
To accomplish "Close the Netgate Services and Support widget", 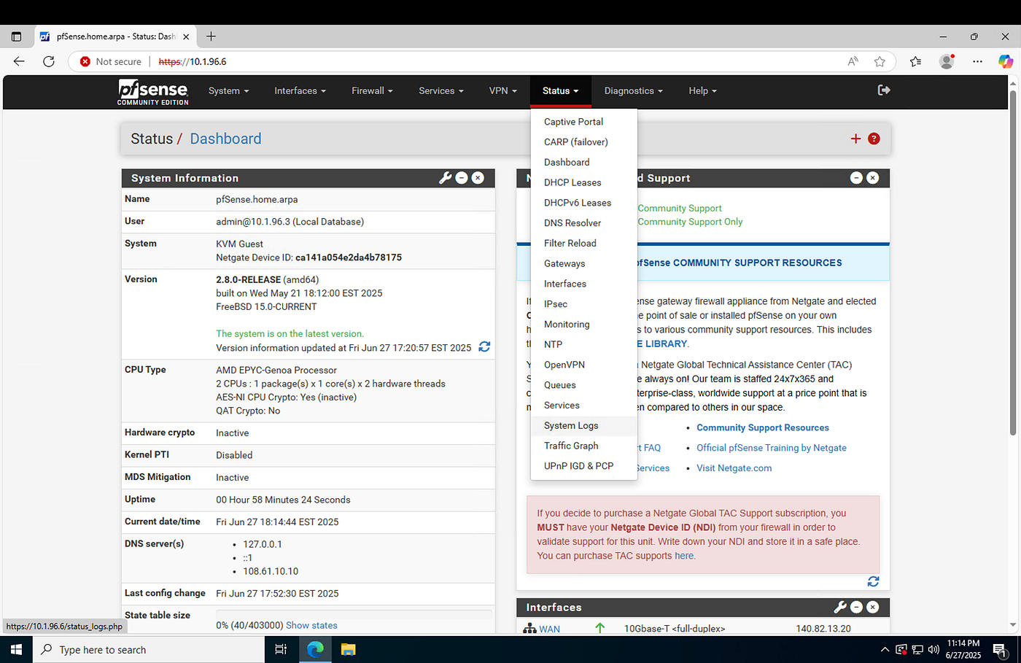I will click(x=873, y=178).
